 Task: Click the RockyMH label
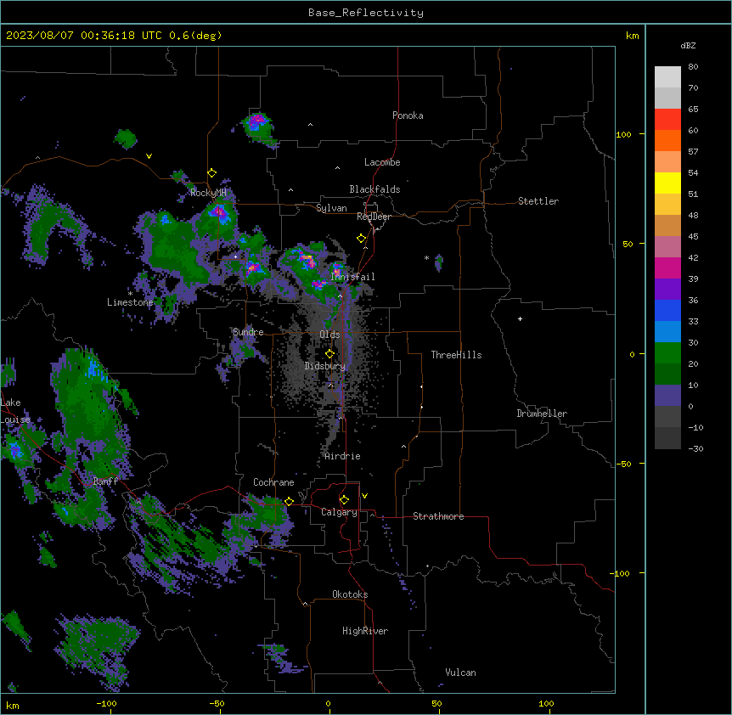tap(208, 193)
